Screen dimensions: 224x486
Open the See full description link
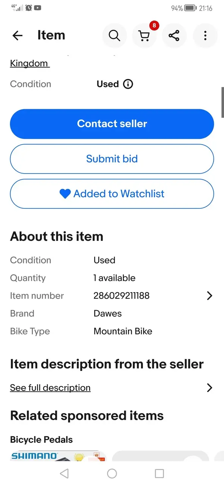(50, 388)
